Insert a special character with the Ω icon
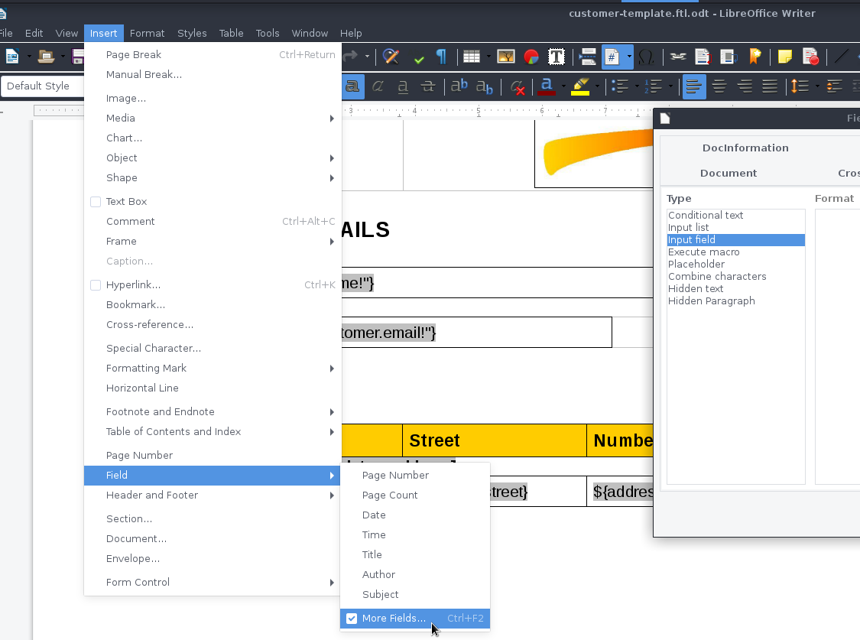This screenshot has height=640, width=860. pos(647,57)
